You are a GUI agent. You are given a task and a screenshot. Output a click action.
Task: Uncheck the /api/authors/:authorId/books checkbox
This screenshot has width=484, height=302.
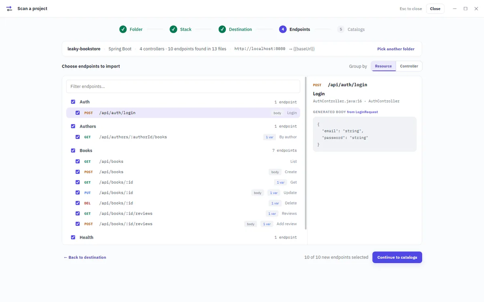tap(78, 137)
